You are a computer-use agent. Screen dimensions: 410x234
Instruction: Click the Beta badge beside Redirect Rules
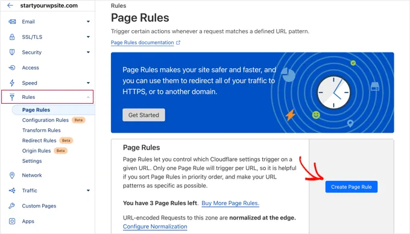click(66, 141)
